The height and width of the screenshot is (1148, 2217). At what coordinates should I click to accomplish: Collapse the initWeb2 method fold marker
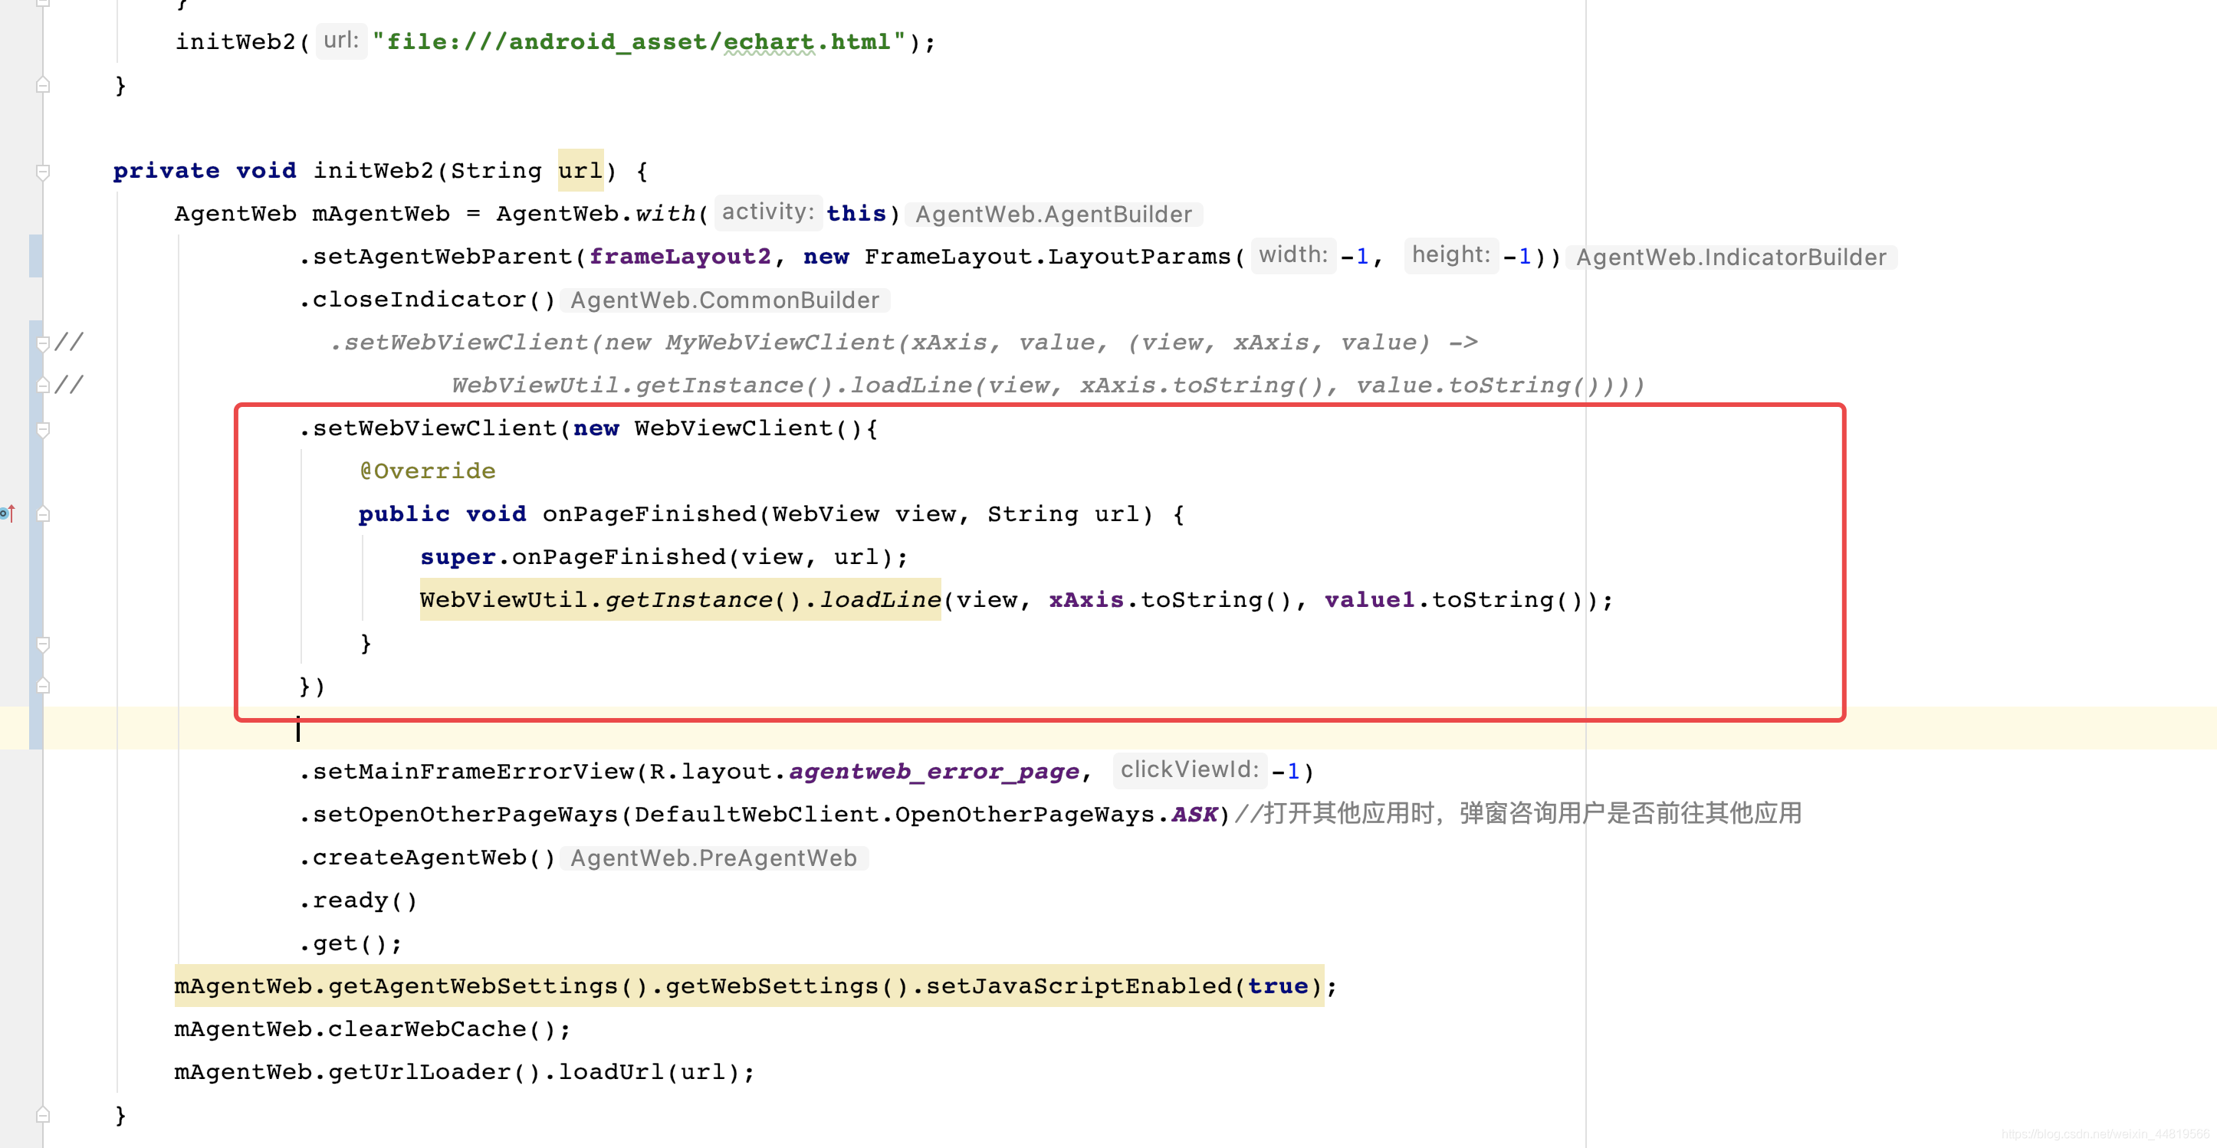coord(43,171)
